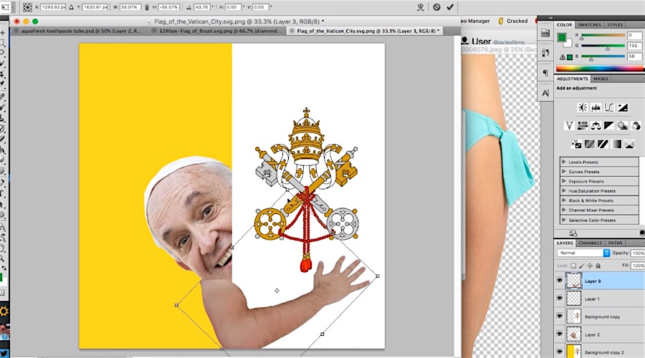Select Layer 2 thumbnail in Layers panel

573,334
